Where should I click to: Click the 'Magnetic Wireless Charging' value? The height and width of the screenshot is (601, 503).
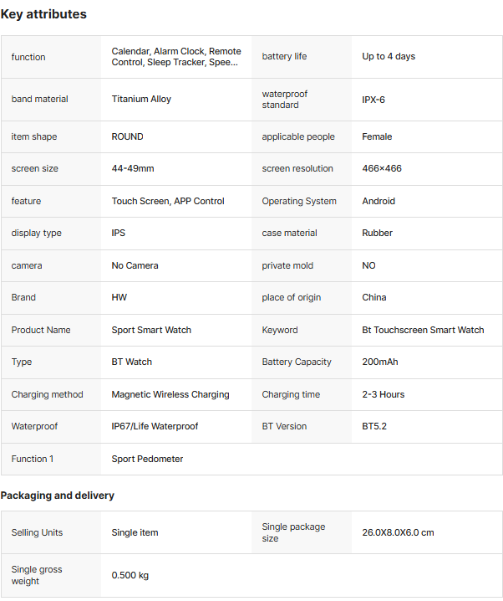[170, 394]
